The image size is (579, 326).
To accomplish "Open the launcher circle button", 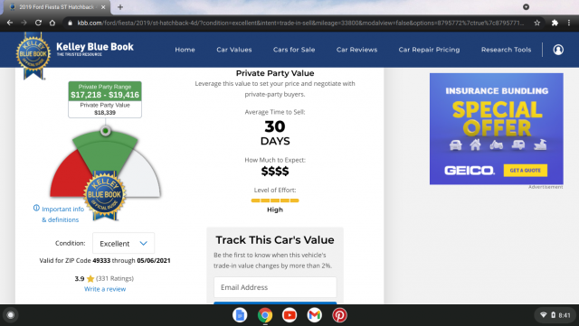I will coord(10,315).
